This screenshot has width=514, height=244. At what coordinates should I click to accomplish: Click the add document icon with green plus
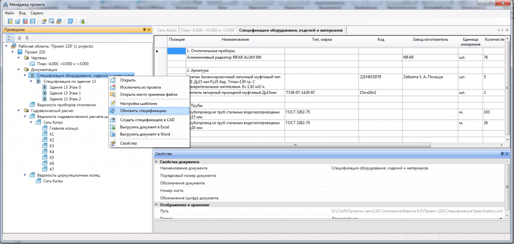pyautogui.click(x=82, y=21)
